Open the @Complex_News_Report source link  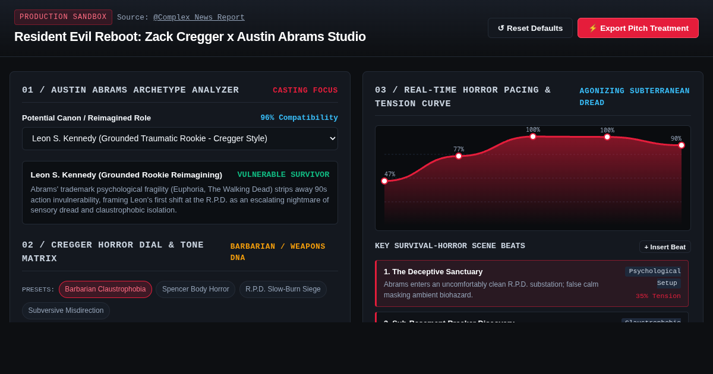pos(199,17)
